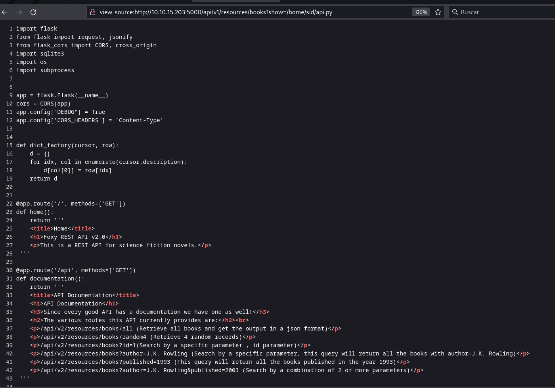Image resolution: width=555 pixels, height=388 pixels.
Task: Click line number 22 in the gutter
Action: pos(9,204)
